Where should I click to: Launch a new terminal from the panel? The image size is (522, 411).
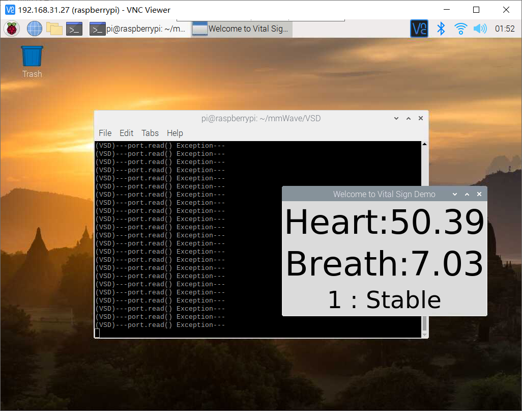point(74,29)
